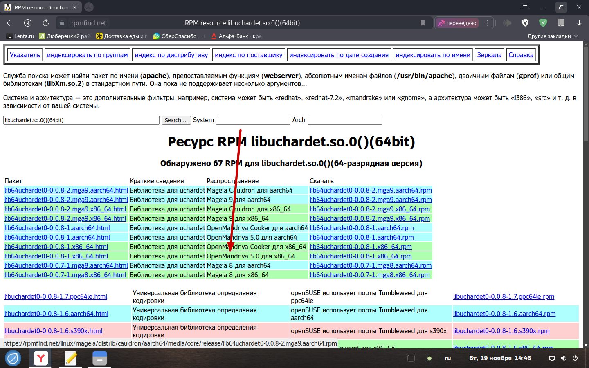Open Yandex home via the Я icon
Screen dimensions: 589x368
28,23
